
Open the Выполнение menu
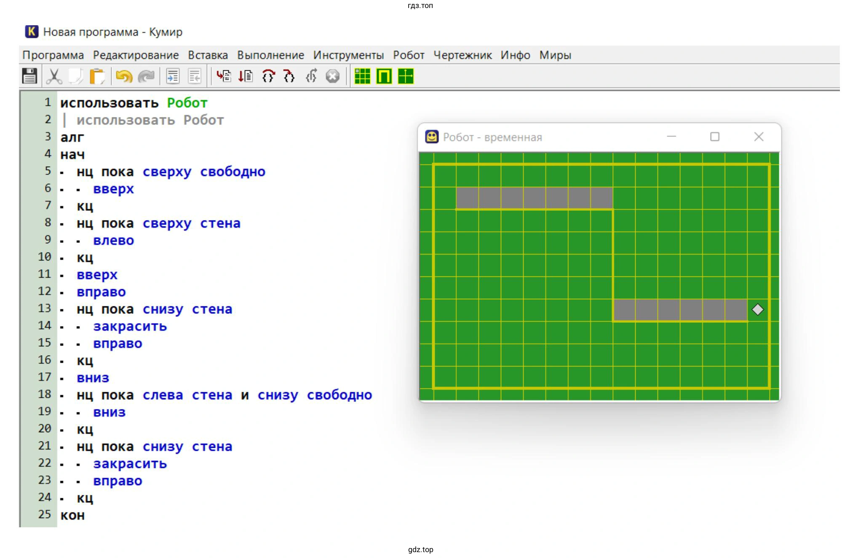(x=270, y=55)
